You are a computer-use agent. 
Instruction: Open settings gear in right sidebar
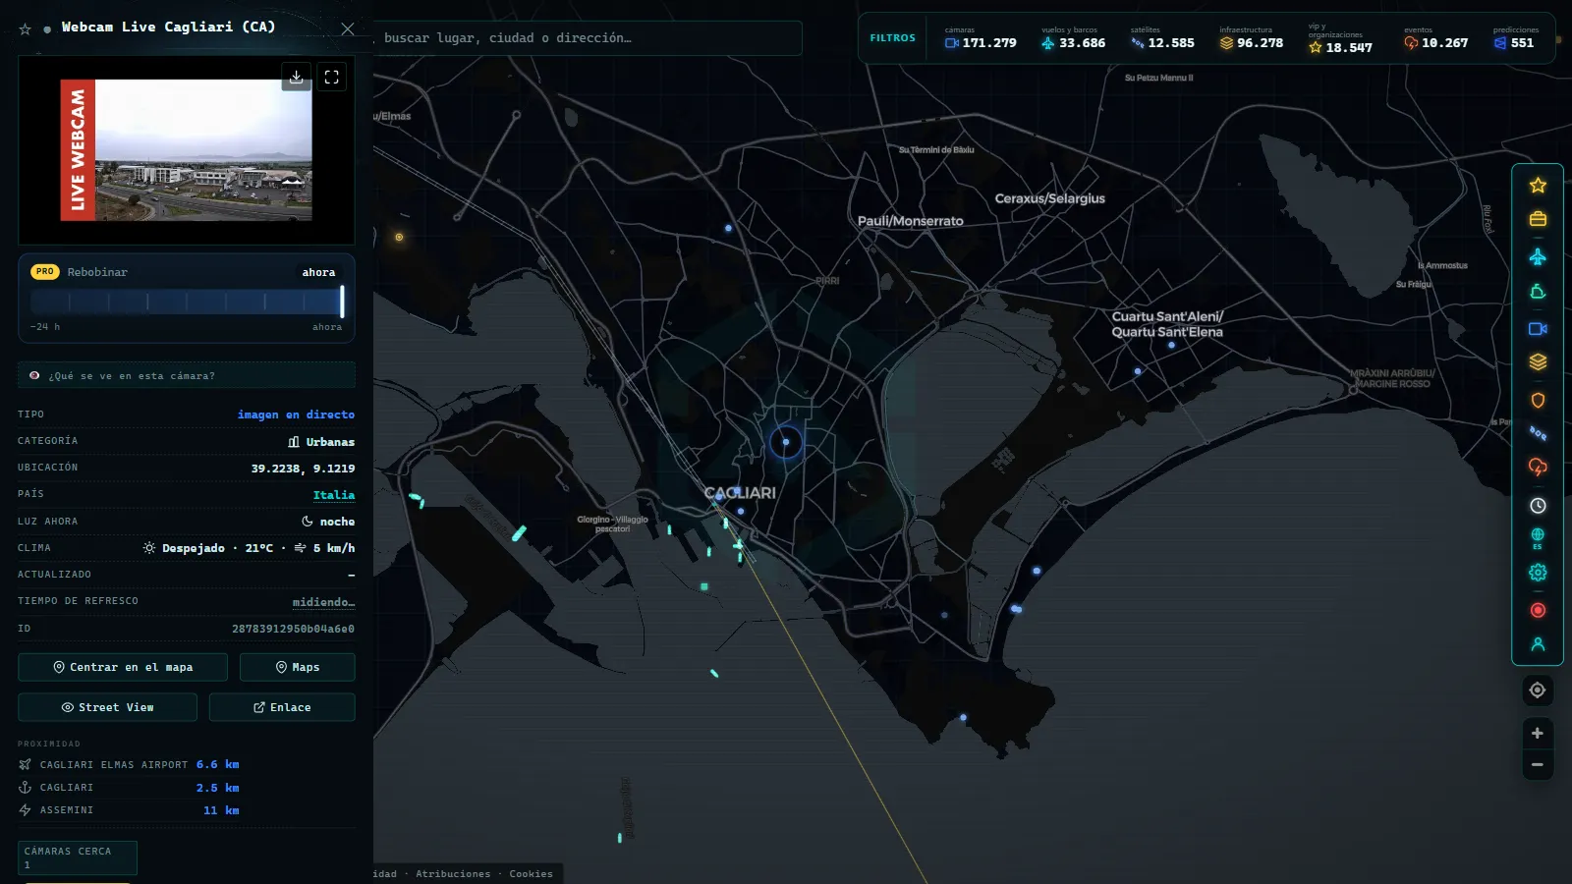[x=1538, y=573]
